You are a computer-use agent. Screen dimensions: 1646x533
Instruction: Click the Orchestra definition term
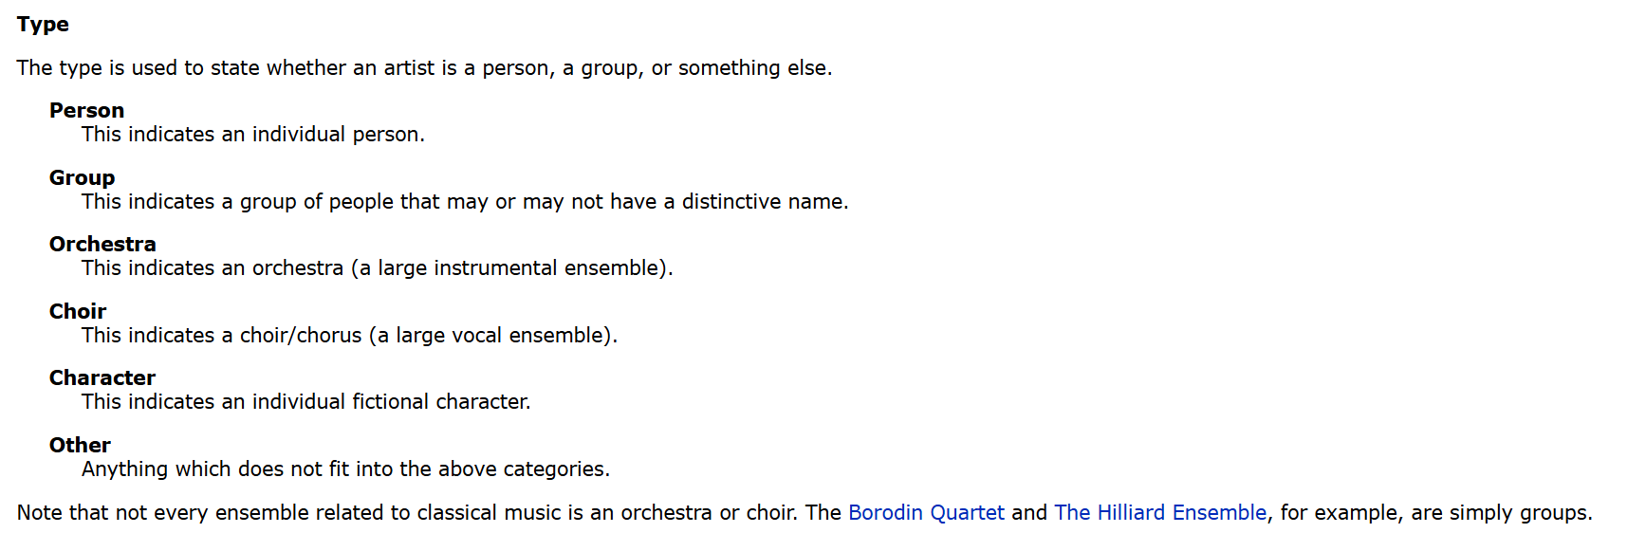[102, 245]
